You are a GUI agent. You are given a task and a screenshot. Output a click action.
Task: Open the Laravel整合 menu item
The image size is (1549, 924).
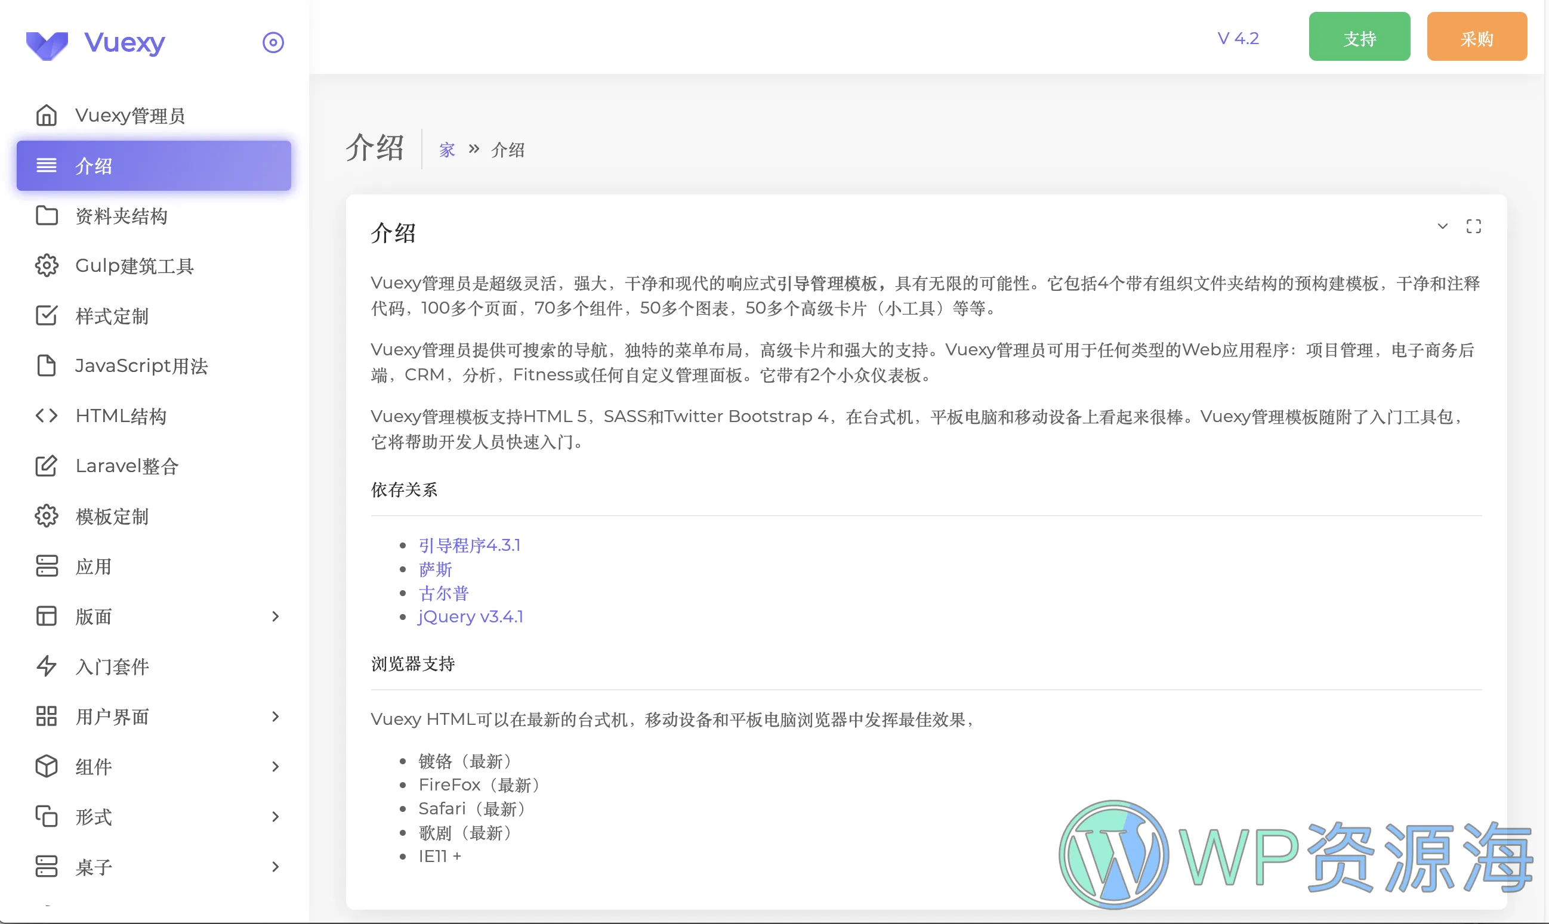(154, 466)
